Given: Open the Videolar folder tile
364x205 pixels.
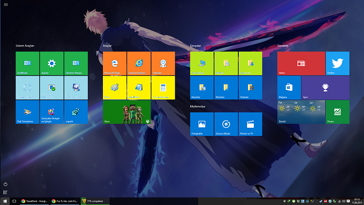Looking at the screenshot, I should point(250,87).
